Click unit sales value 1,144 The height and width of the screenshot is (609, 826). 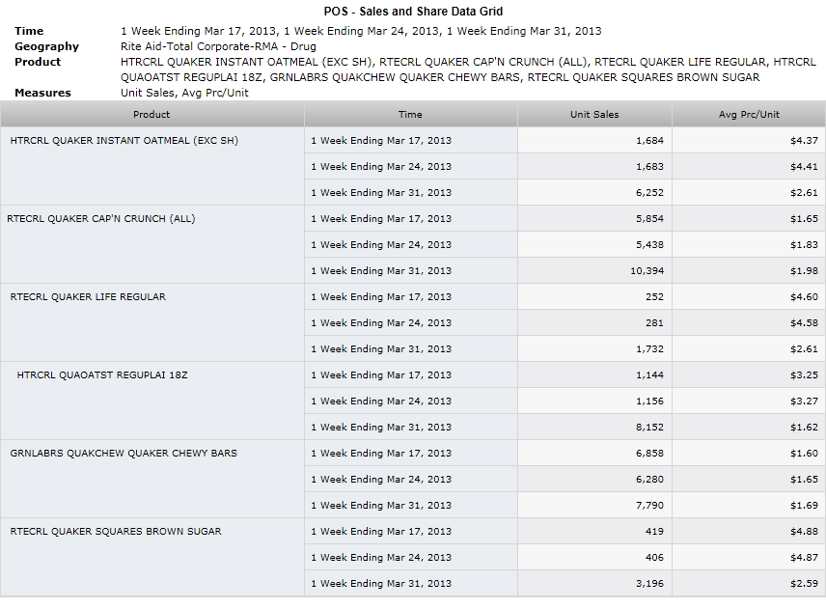pyautogui.click(x=649, y=375)
